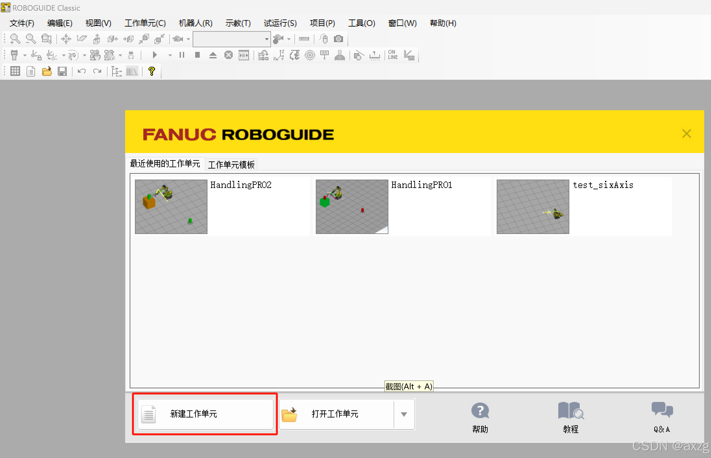
Task: Click the 新建工作单元 button
Action: 205,414
